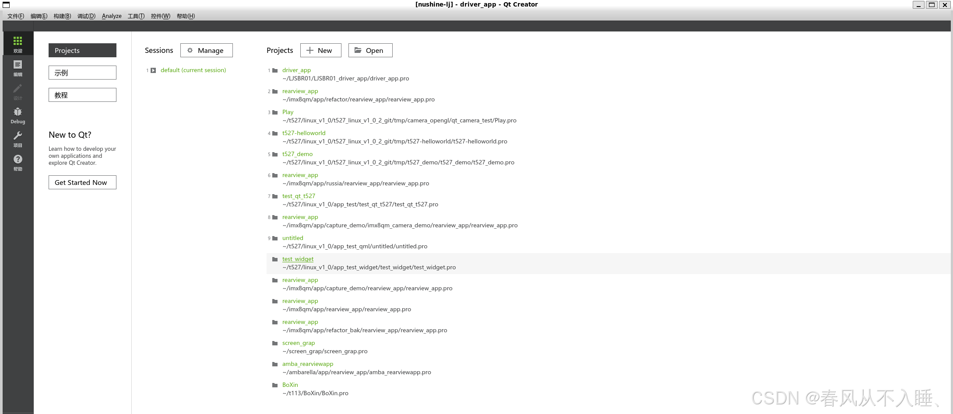Viewport: 953px width, 414px height.
Task: Click the Open project button
Action: (370, 50)
